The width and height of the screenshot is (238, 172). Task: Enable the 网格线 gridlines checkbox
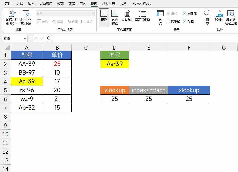[168, 21]
